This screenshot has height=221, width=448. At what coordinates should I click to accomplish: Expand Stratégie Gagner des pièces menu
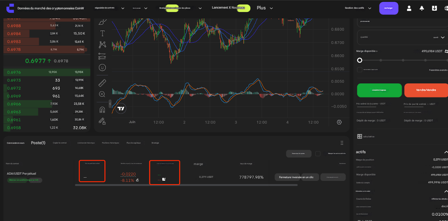point(200,8)
